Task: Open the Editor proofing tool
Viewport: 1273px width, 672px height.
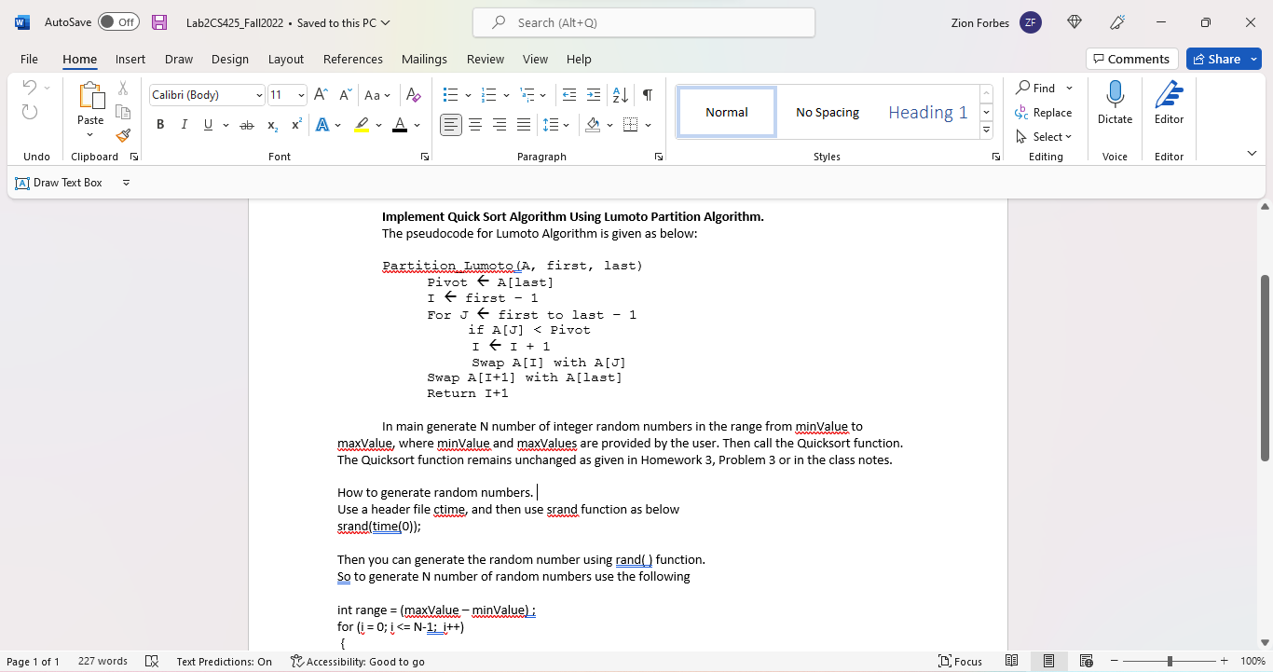Action: 1169,103
